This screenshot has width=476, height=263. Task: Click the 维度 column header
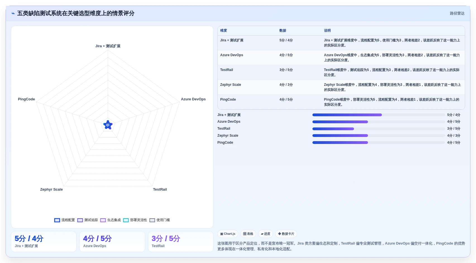224,30
